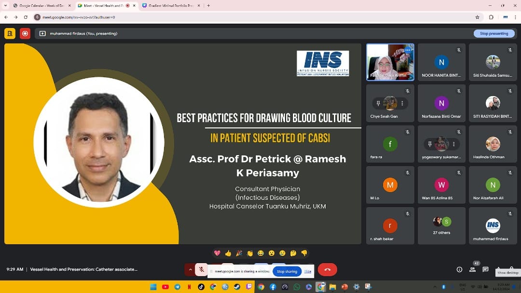Expand the audio settings arrow beside the mic
The height and width of the screenshot is (293, 521).
[x=190, y=269]
